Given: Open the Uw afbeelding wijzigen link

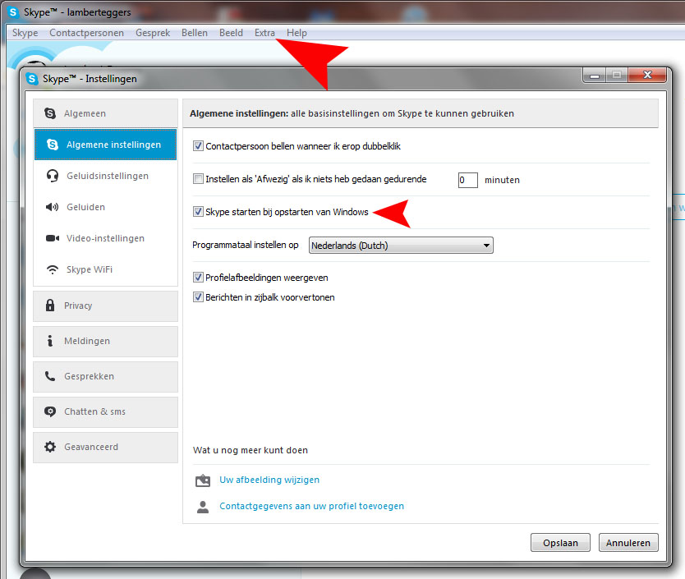Looking at the screenshot, I should 269,480.
